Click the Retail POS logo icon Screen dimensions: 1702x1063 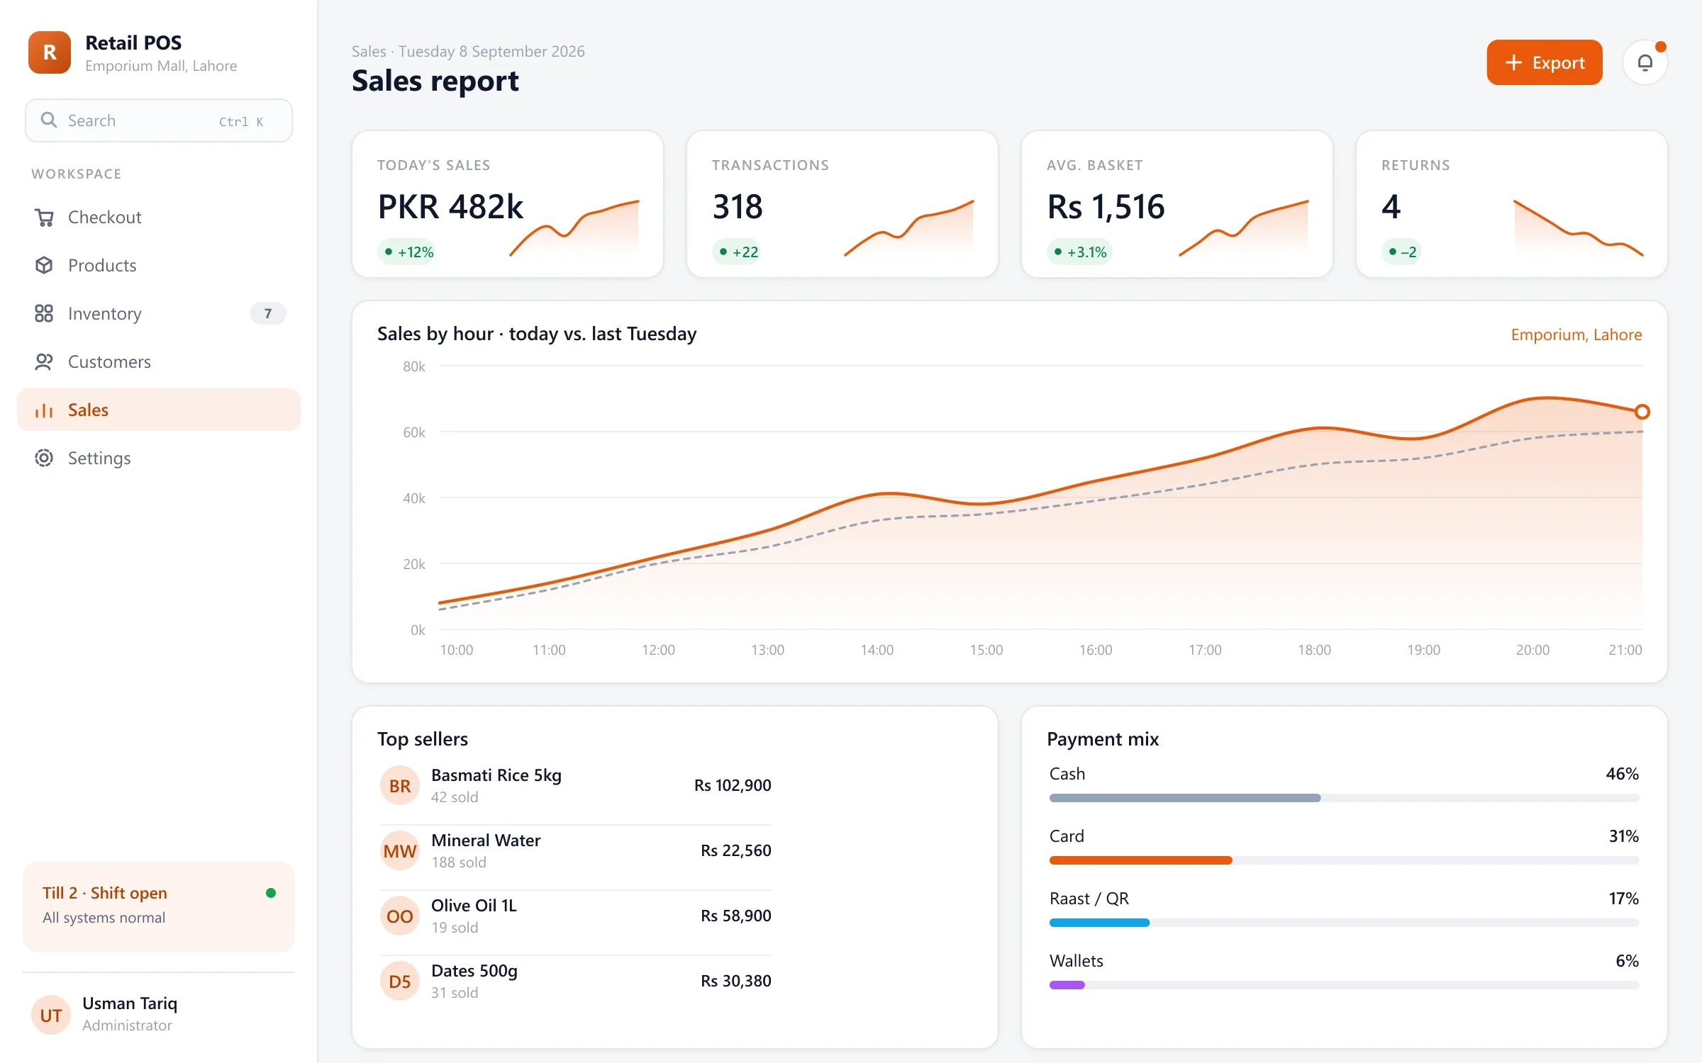click(x=50, y=52)
